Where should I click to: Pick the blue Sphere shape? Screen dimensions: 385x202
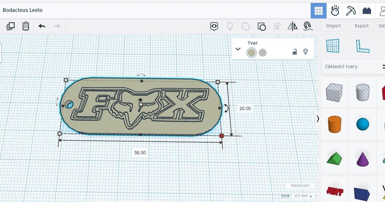(363, 124)
